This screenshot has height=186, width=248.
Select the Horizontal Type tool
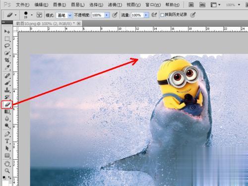pos(7,141)
